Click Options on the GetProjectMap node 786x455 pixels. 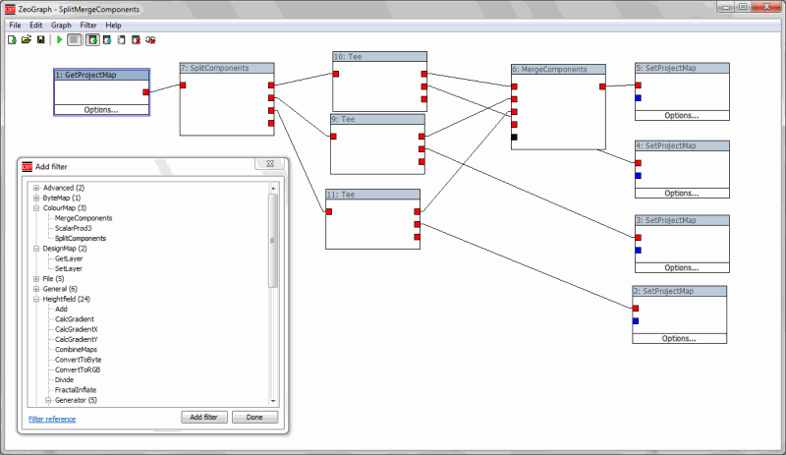click(x=101, y=110)
